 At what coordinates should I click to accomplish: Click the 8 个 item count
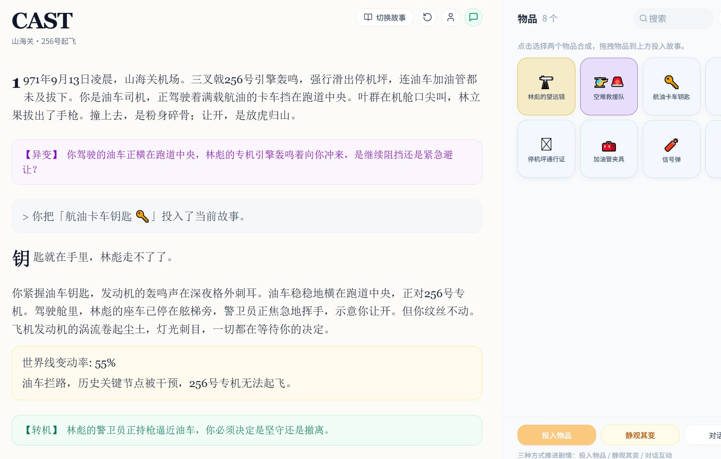pos(550,18)
